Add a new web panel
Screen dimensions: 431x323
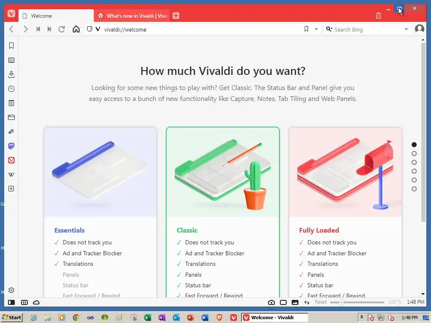[11, 189]
